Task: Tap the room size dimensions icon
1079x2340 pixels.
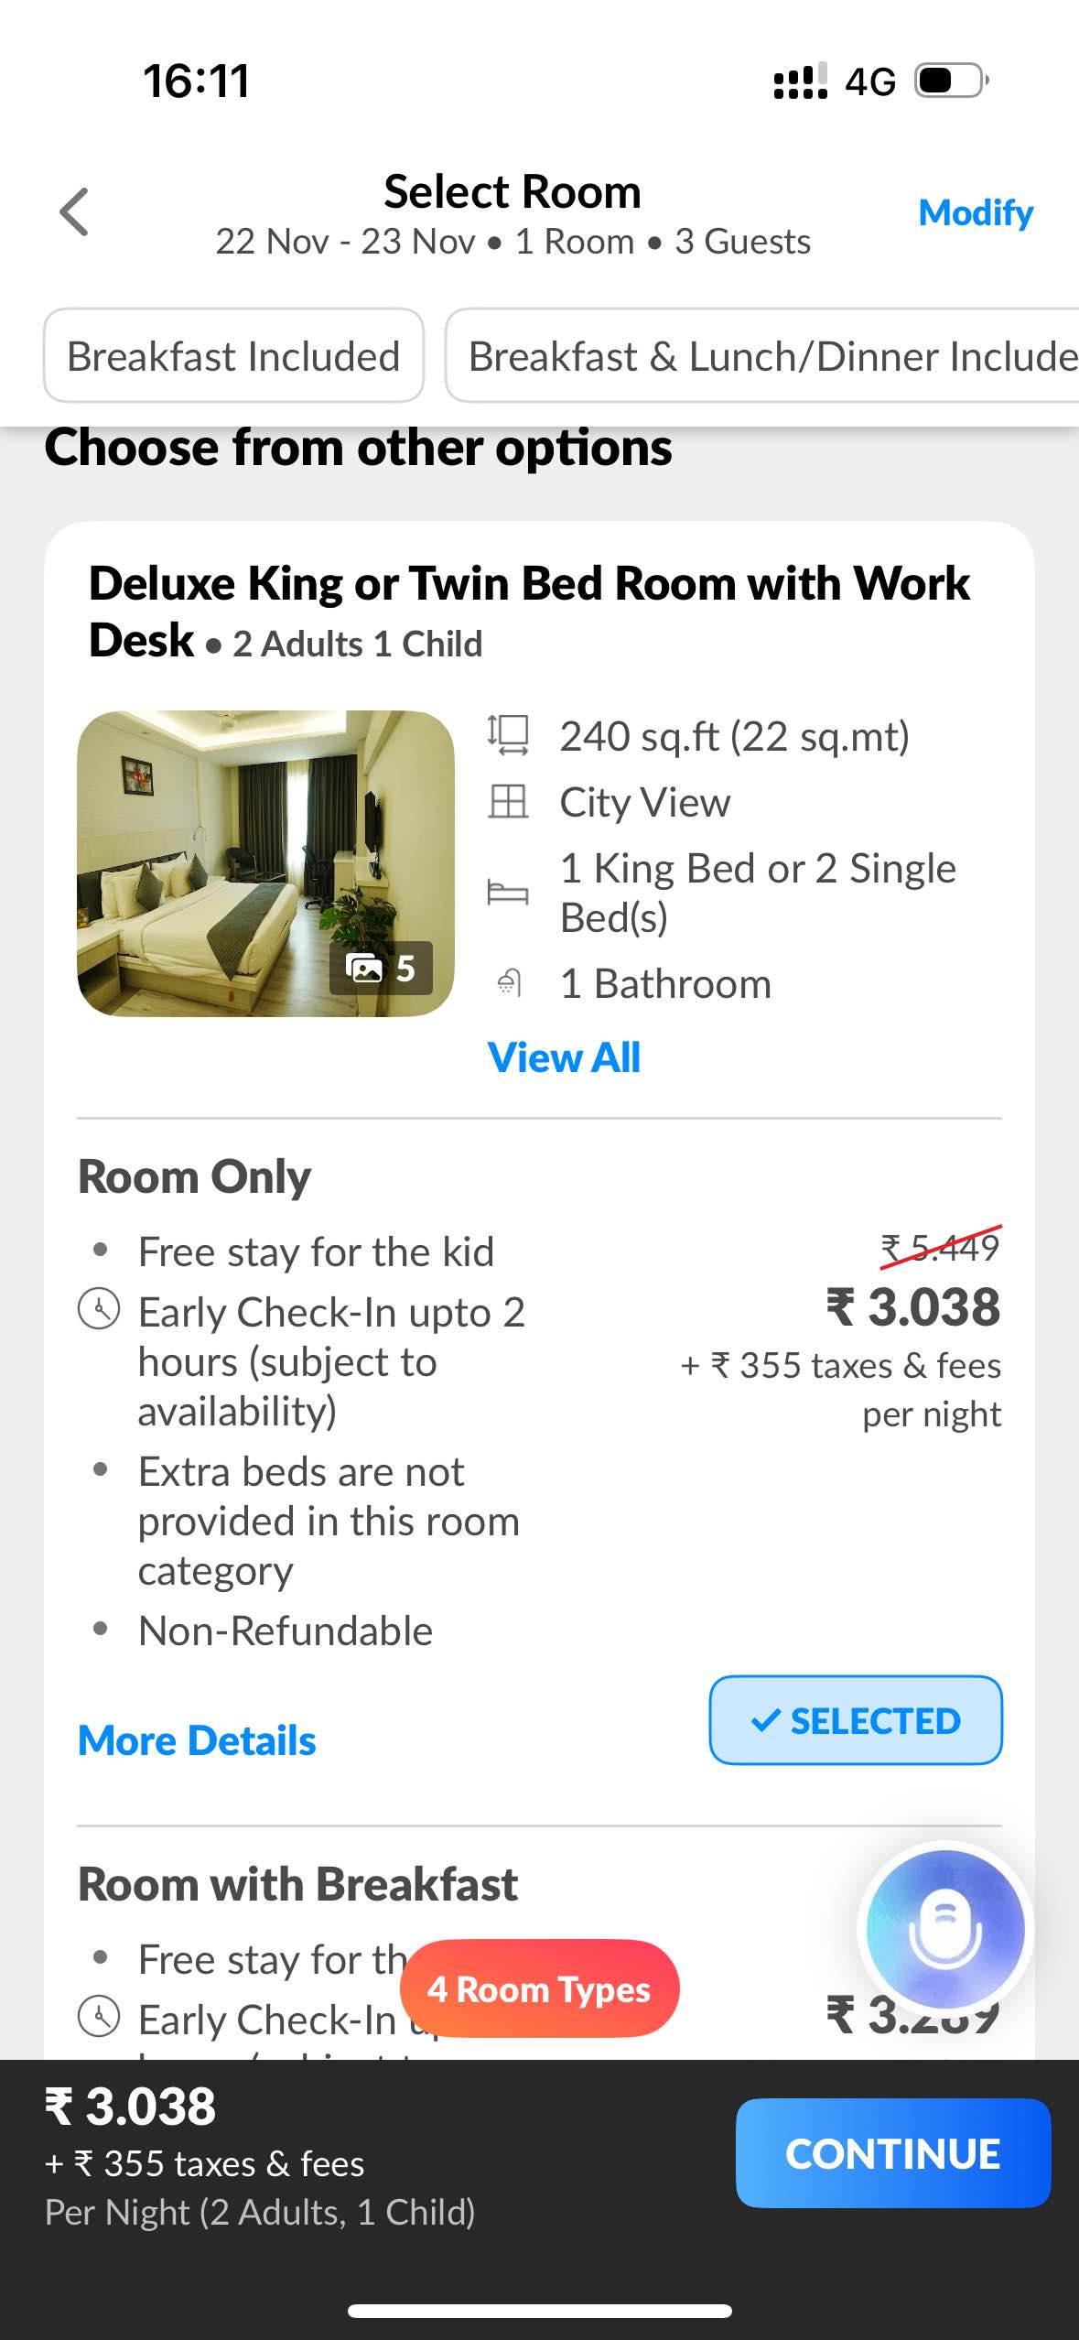Action: (508, 735)
